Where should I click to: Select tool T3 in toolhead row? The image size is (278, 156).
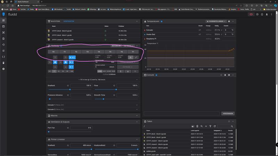tap(88, 52)
